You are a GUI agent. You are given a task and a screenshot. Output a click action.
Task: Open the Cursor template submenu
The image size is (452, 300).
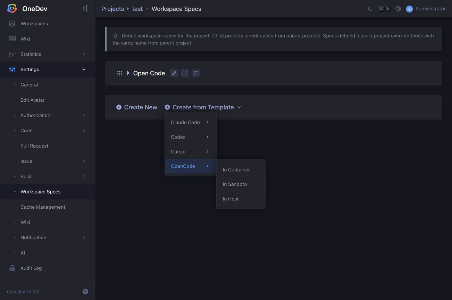coord(190,152)
